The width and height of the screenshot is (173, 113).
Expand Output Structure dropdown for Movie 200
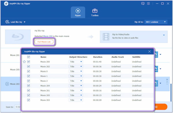[x=76, y=62]
